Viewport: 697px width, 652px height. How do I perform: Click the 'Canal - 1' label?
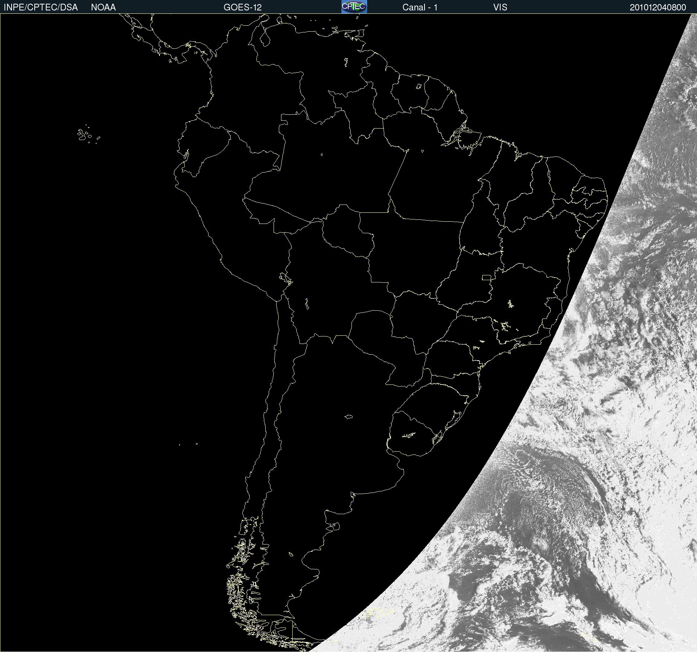pyautogui.click(x=420, y=7)
